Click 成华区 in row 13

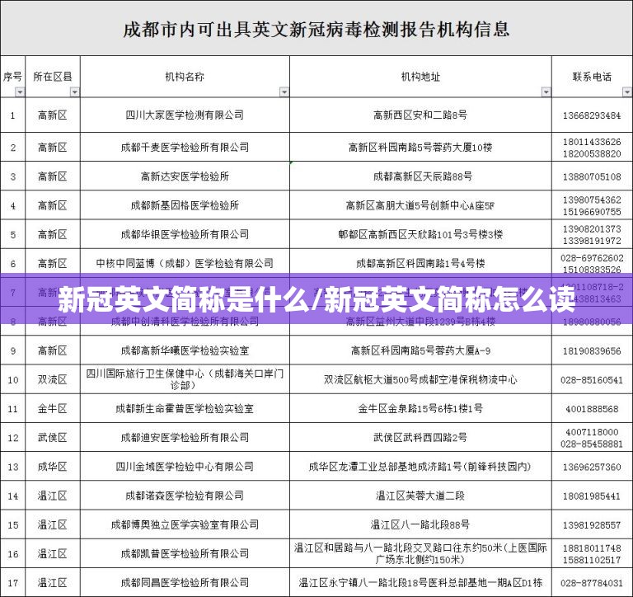point(53,467)
